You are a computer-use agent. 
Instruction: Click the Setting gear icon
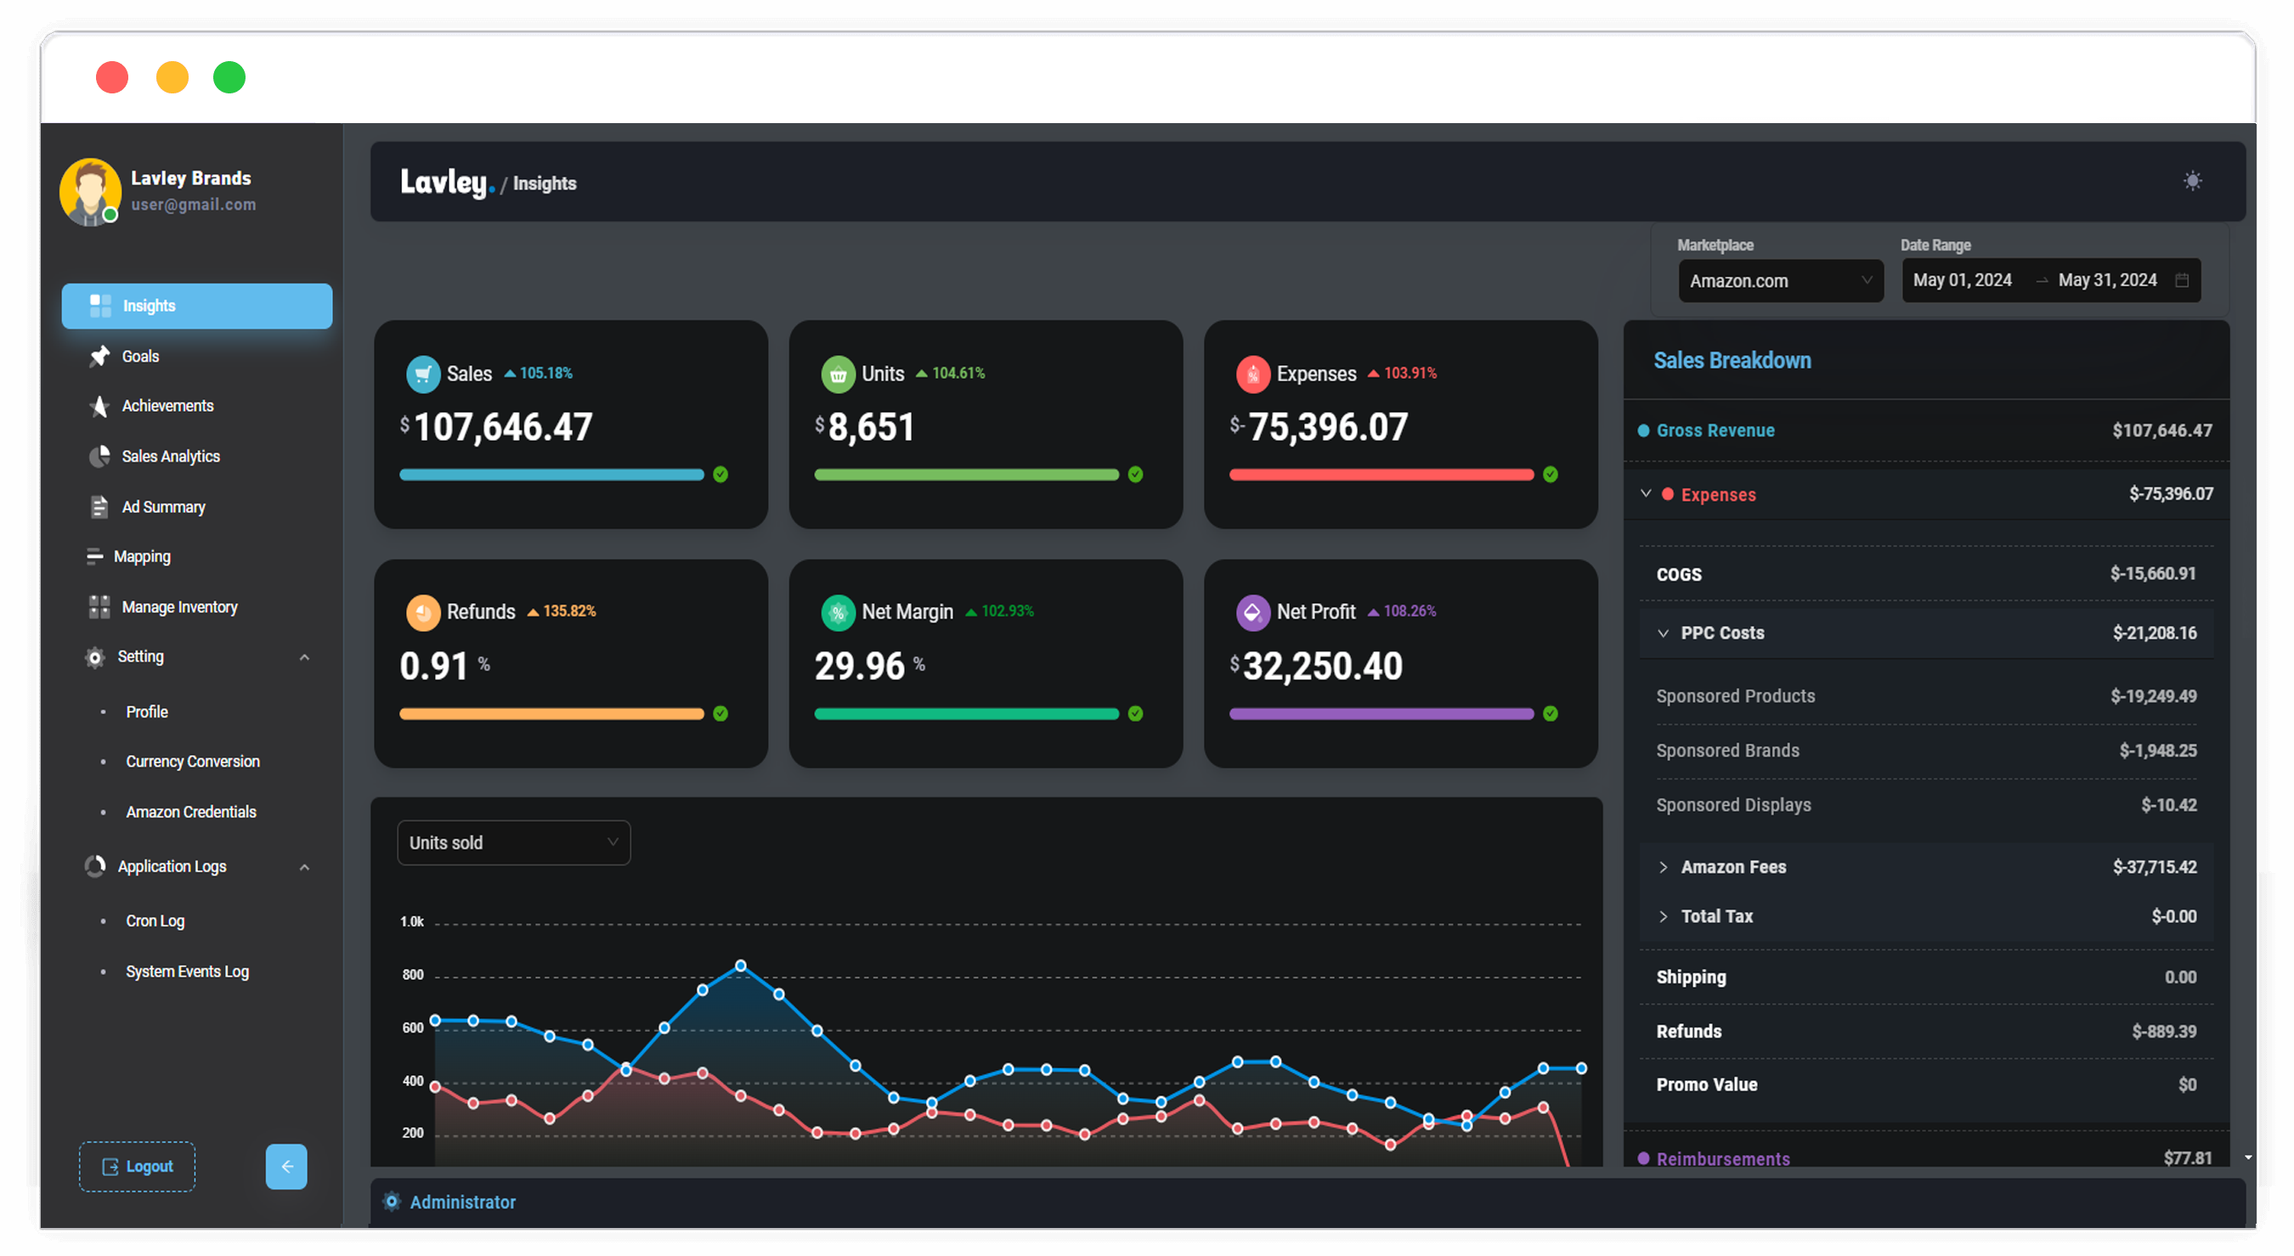click(94, 657)
